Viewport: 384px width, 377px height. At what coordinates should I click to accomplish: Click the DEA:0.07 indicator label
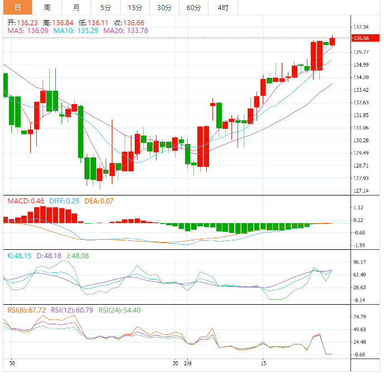click(x=98, y=201)
